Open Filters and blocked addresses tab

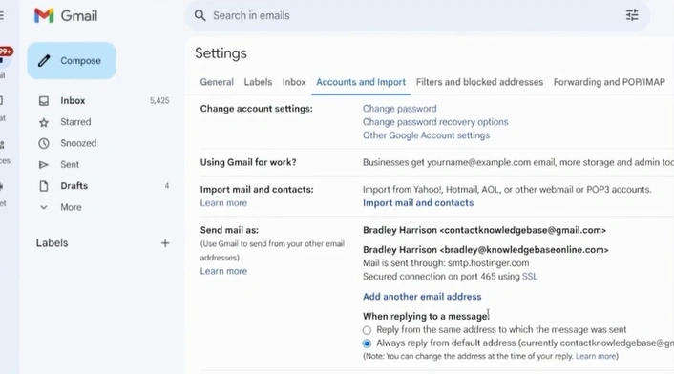click(479, 82)
